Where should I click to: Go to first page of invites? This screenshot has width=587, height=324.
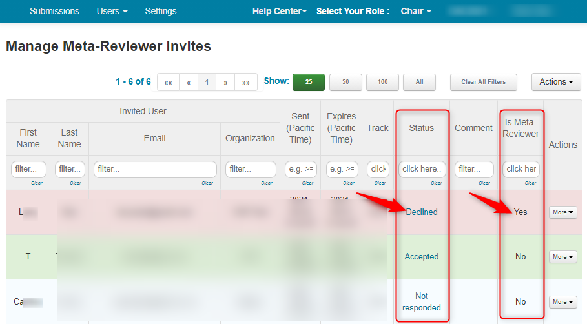click(168, 83)
